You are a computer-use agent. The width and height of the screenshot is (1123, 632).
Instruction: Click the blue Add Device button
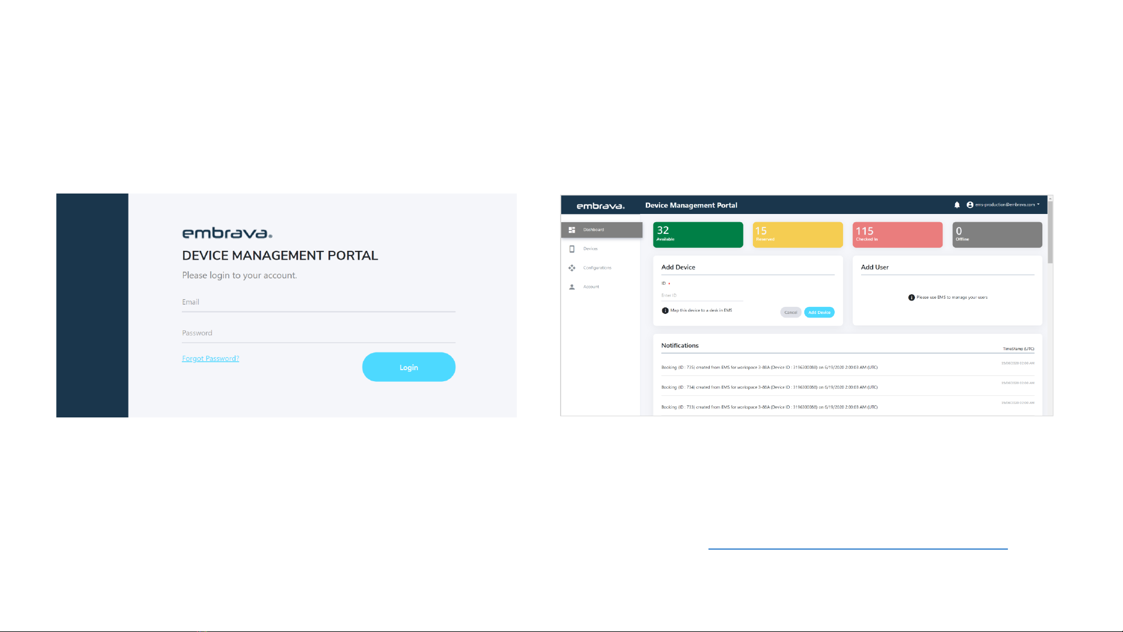(820, 312)
